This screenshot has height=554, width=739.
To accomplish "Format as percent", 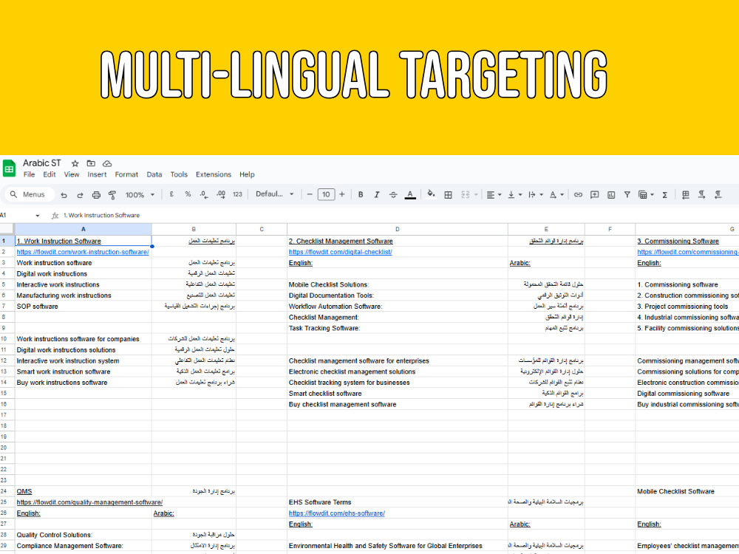I will (x=188, y=194).
